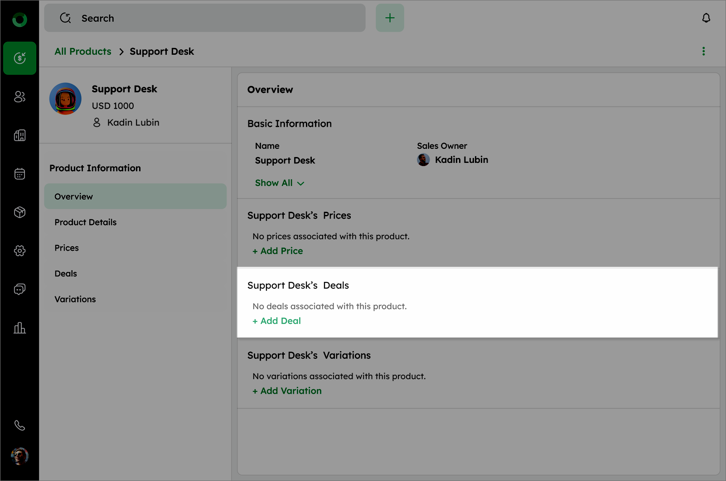
Task: Go to the Variations section
Action: click(x=75, y=299)
